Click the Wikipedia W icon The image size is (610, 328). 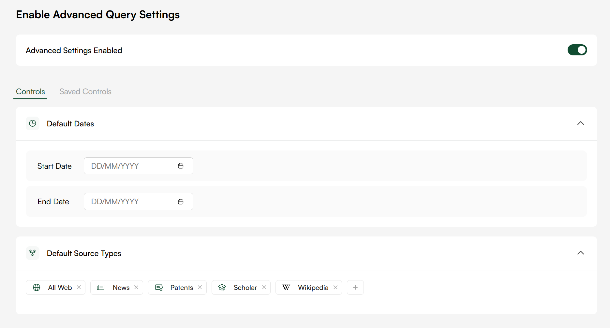(x=286, y=287)
